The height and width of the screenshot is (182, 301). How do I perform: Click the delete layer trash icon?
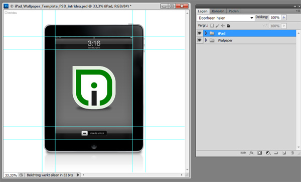click(x=292, y=152)
